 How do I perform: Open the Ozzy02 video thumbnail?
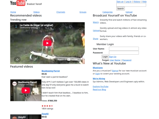pyautogui.click(x=26, y=117)
